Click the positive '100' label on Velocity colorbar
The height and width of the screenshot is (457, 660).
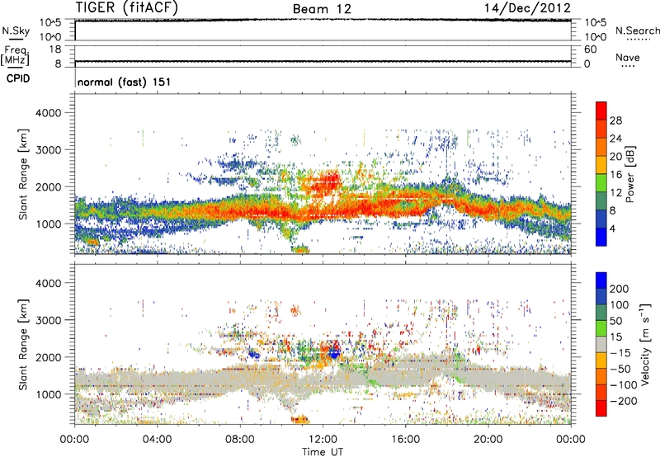click(x=620, y=304)
